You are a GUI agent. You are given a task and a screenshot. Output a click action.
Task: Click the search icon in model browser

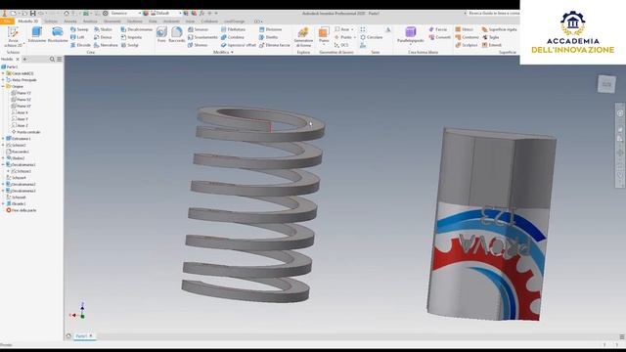[x=52, y=59]
